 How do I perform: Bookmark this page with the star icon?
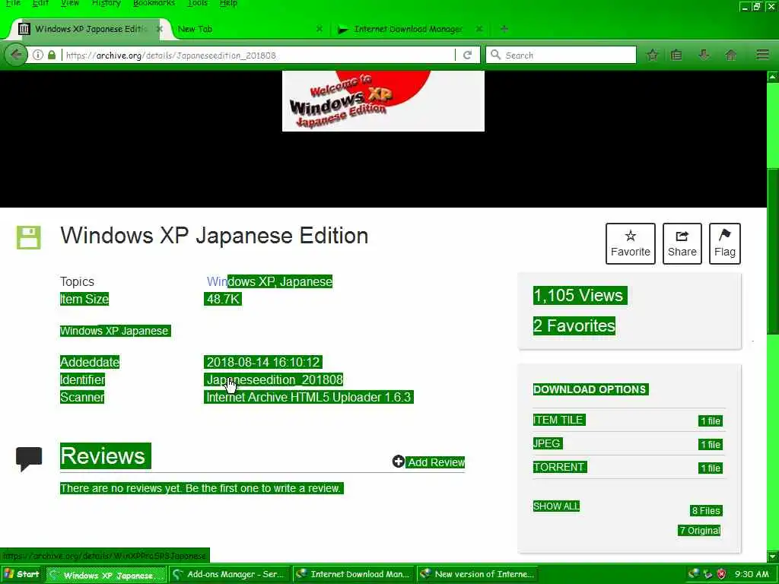coord(652,55)
